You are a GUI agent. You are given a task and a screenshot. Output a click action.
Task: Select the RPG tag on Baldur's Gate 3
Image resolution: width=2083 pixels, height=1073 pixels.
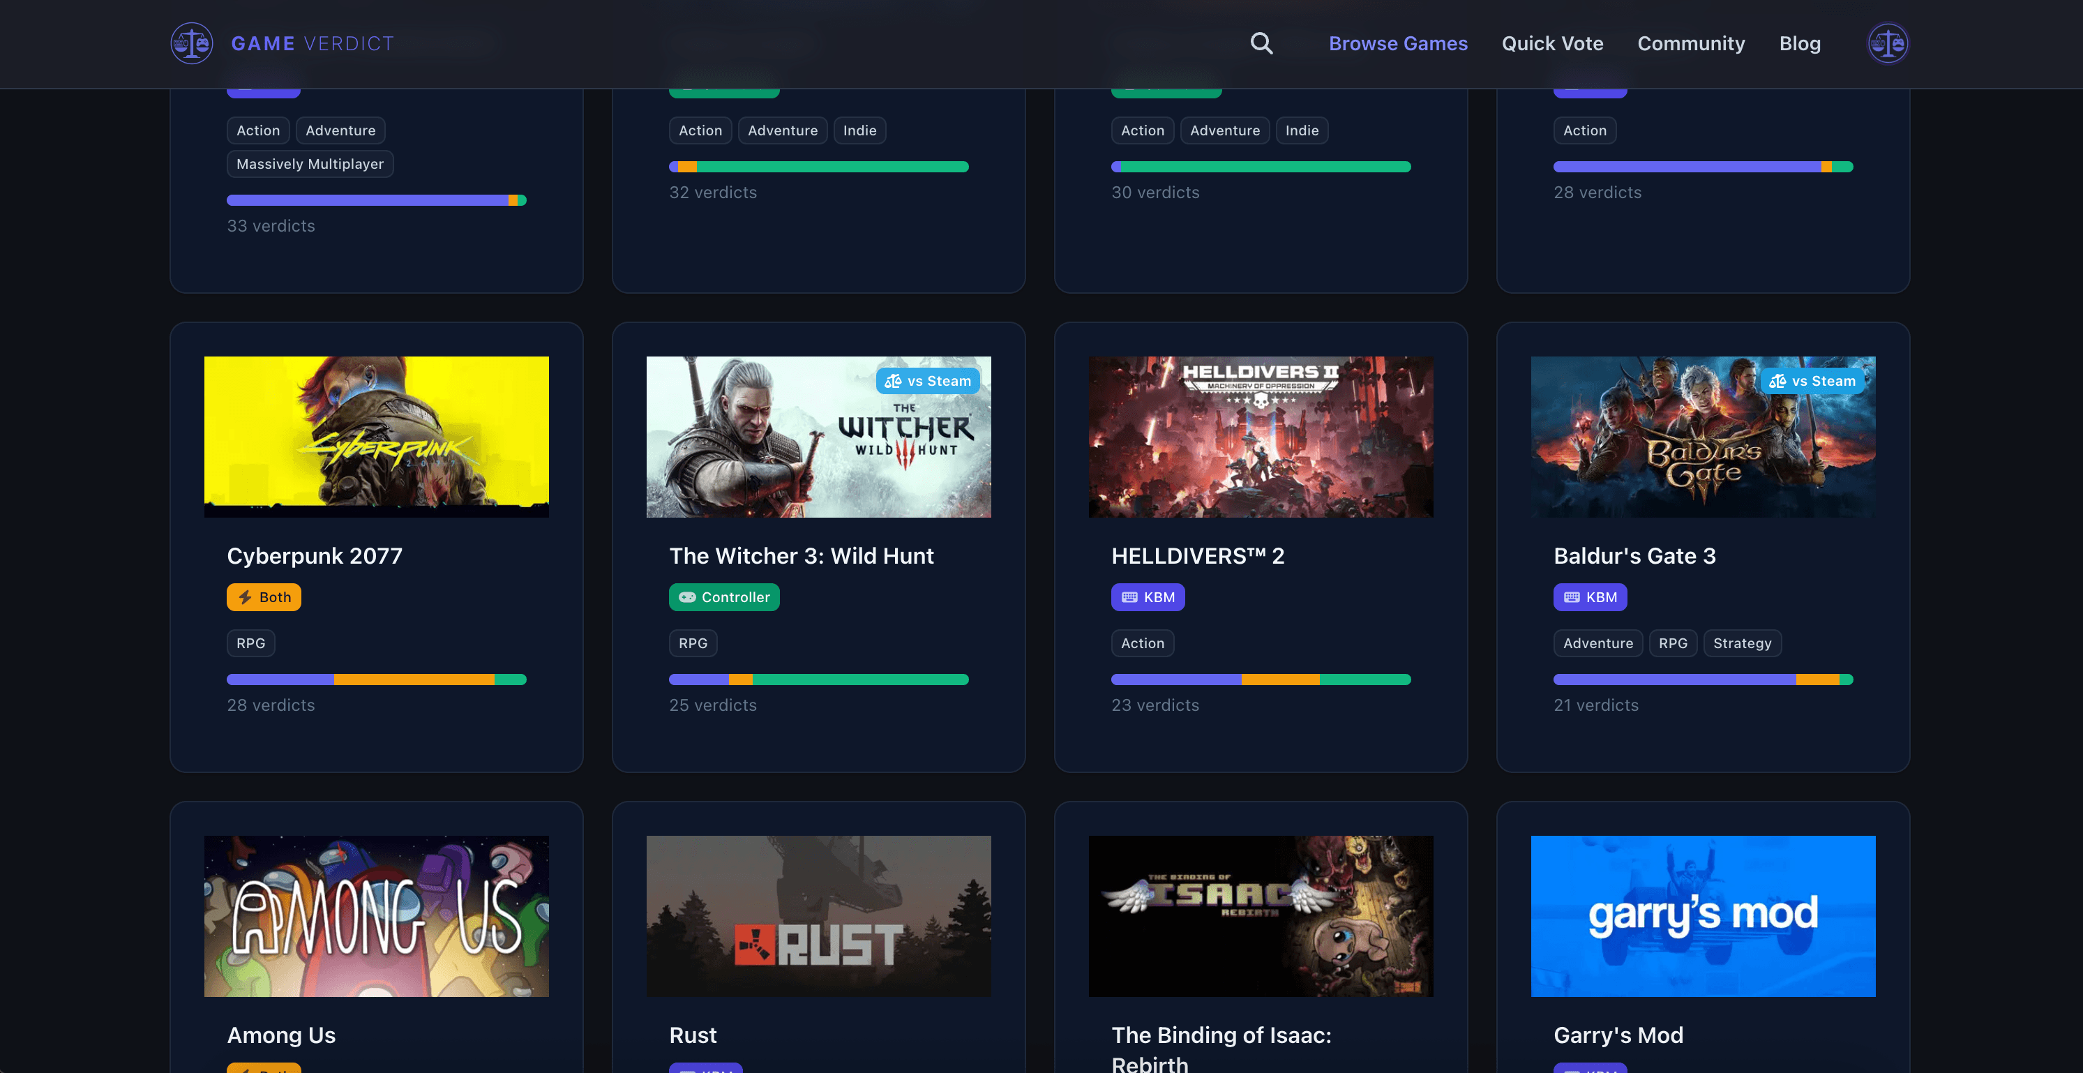[x=1673, y=643]
